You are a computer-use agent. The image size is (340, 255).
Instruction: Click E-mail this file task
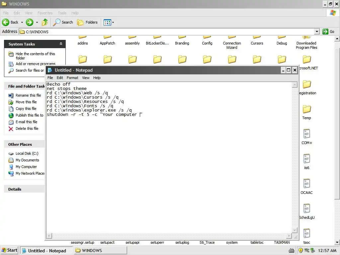[26, 122]
